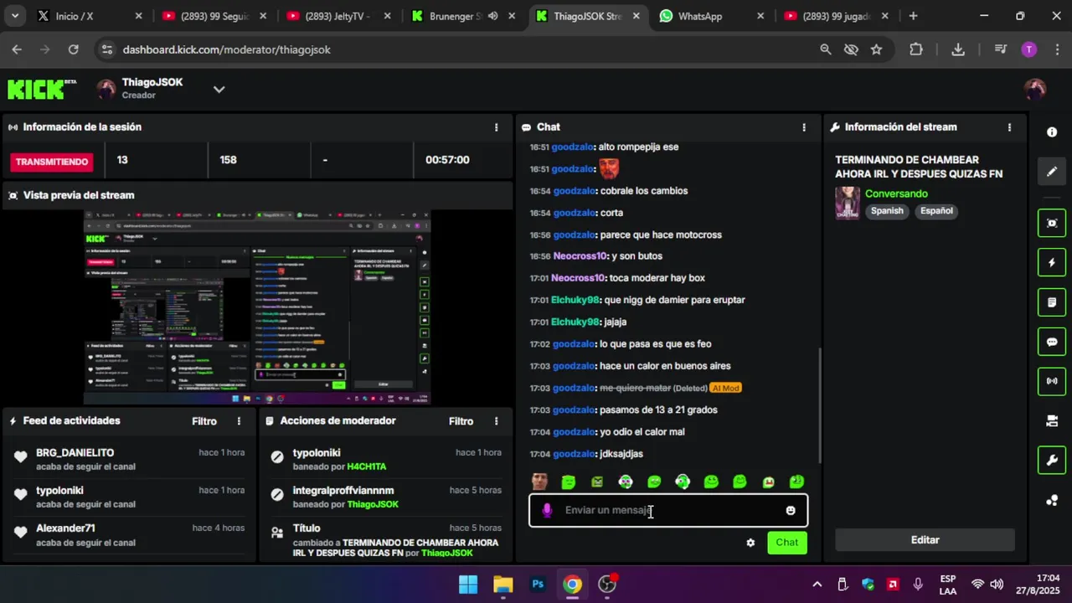Go back in browser
The image size is (1072, 603).
tap(17, 49)
